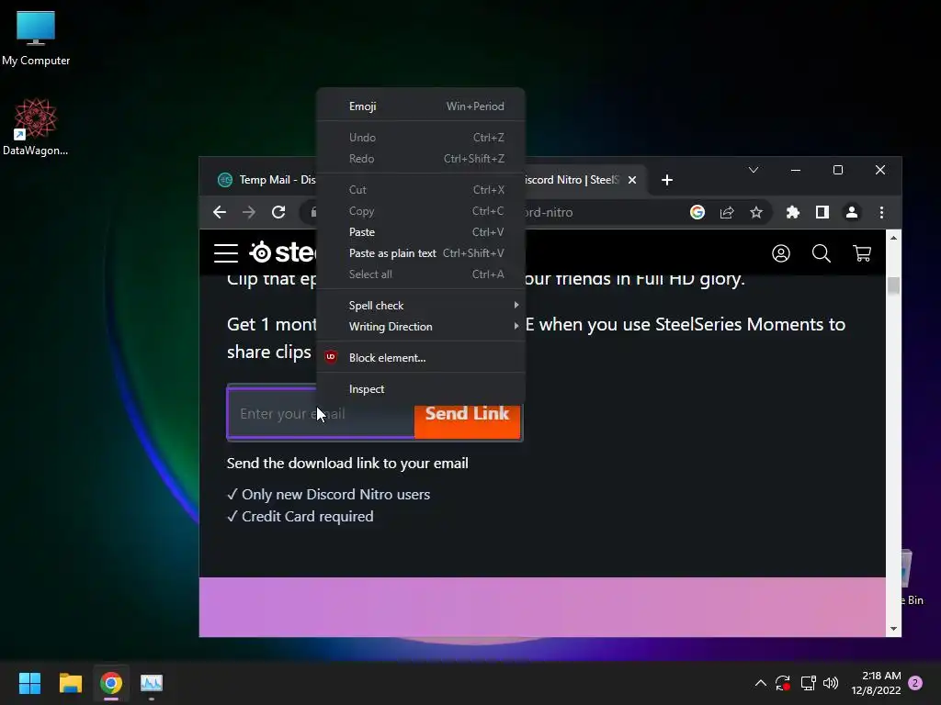Viewport: 941px width, 705px height.
Task: Select Block element from uBlock
Action: (x=420, y=358)
